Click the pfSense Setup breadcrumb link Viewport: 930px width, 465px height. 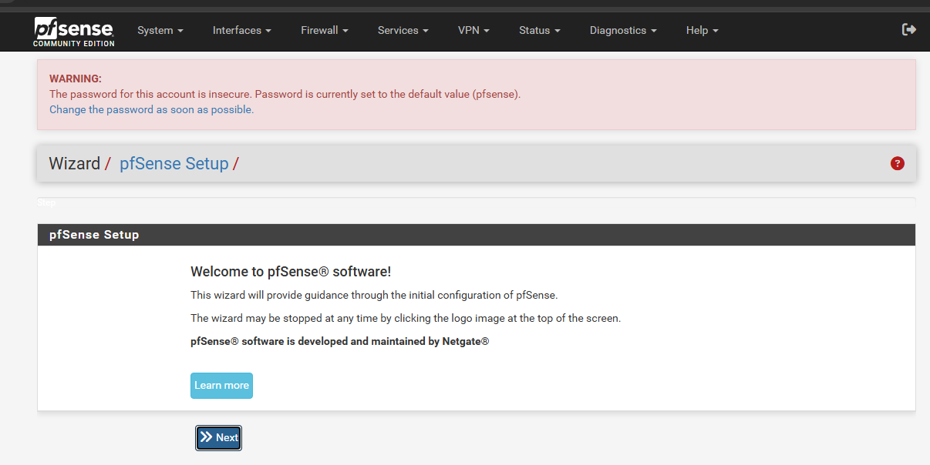(x=174, y=163)
